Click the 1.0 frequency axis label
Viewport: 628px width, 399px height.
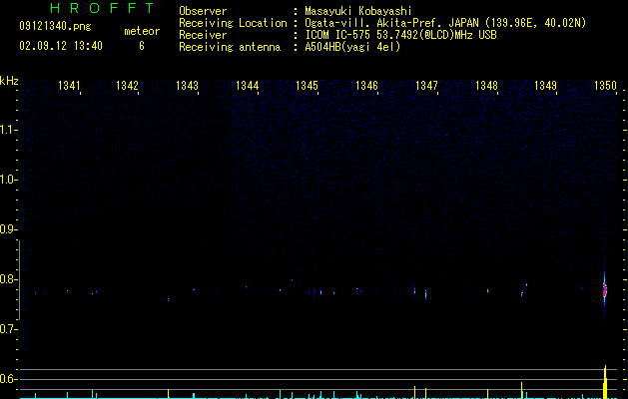(x=8, y=180)
